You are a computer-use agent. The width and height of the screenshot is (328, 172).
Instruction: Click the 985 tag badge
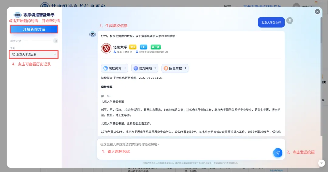(x=133, y=47)
